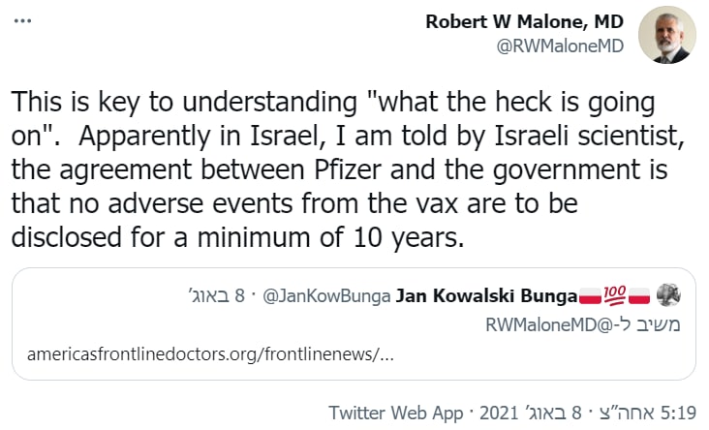This screenshot has height=430, width=709.
Task: Open the Twitter Web App source label
Action: (396, 414)
